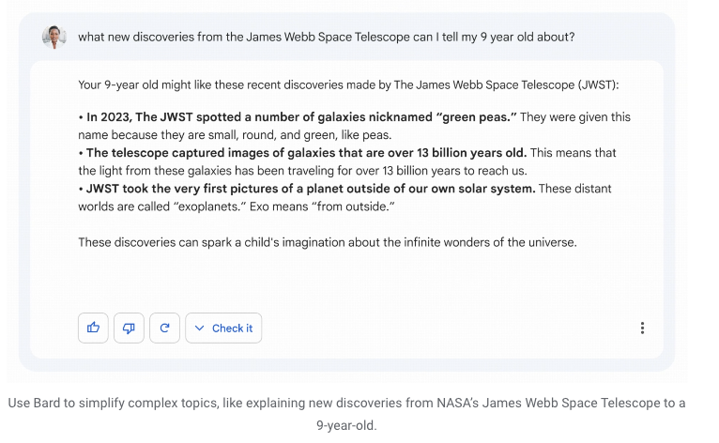
Task: Click the "They were given this name" sentence
Action: (x=235, y=134)
